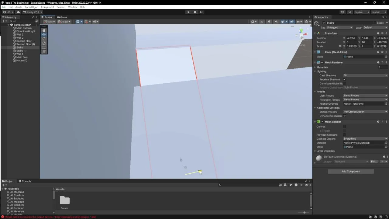The width and height of the screenshot is (389, 219).
Task: Toggle scene lighting bulb icon
Action: click(269, 22)
